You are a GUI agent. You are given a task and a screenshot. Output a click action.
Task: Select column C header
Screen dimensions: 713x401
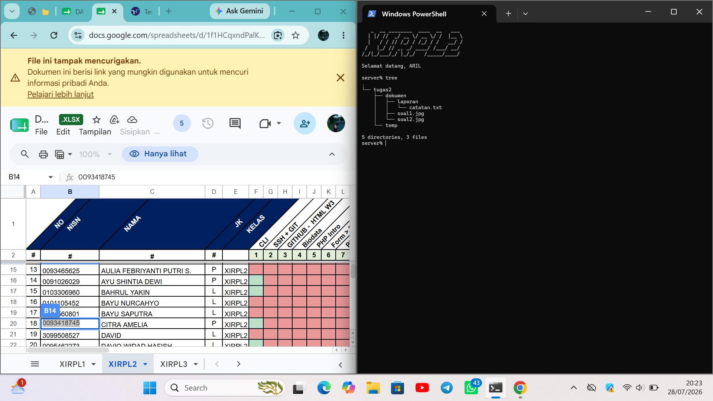pyautogui.click(x=152, y=192)
